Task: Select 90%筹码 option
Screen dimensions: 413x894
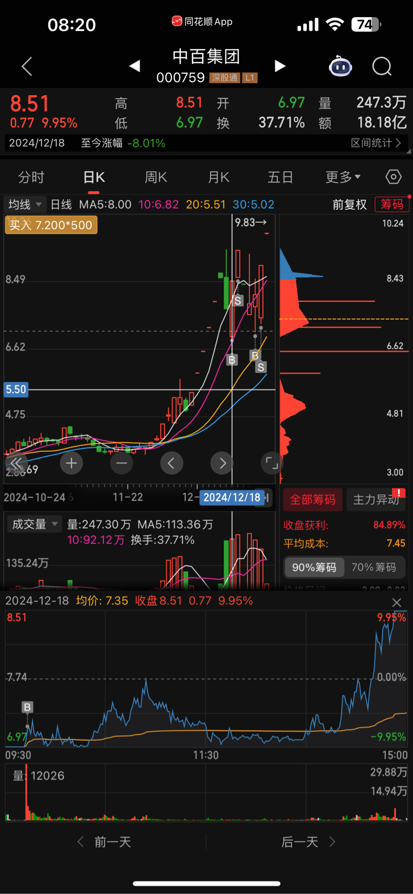Action: pos(314,567)
